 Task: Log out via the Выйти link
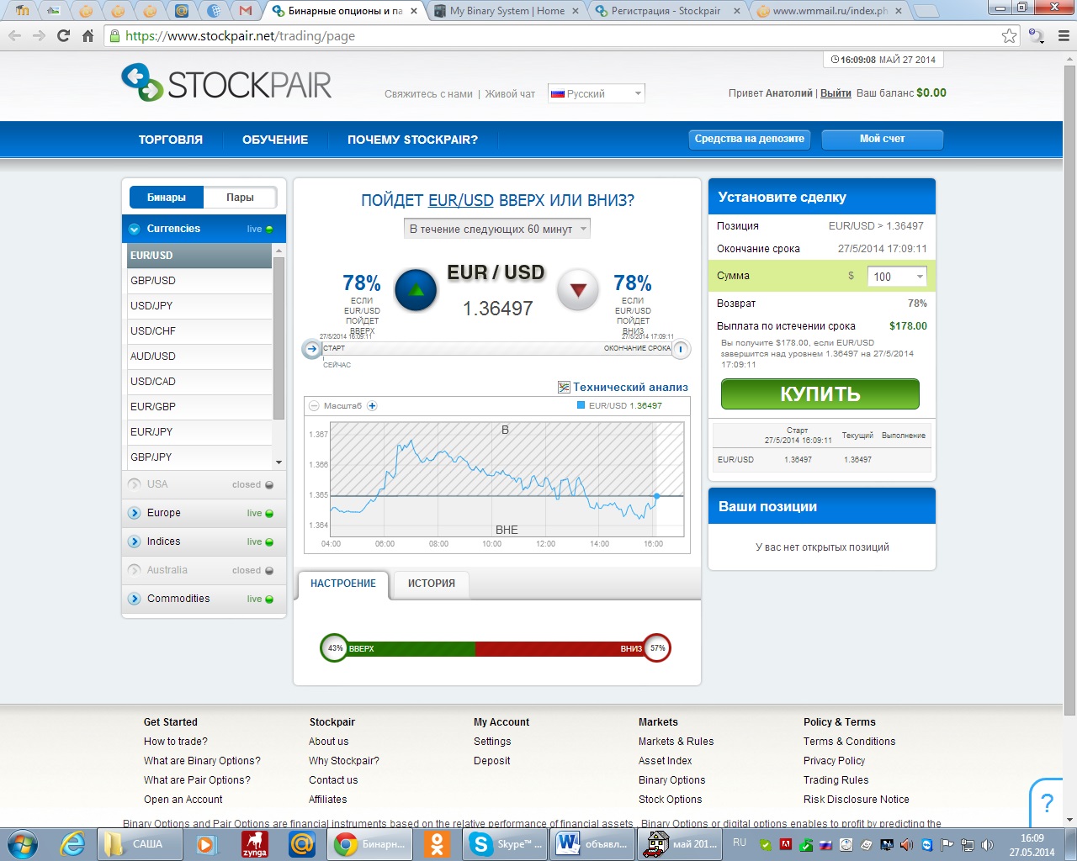[836, 93]
